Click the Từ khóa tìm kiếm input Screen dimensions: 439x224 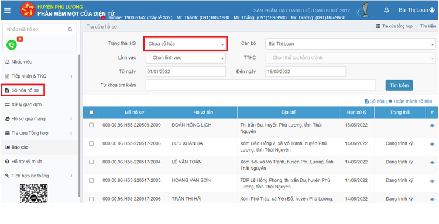pos(260,85)
